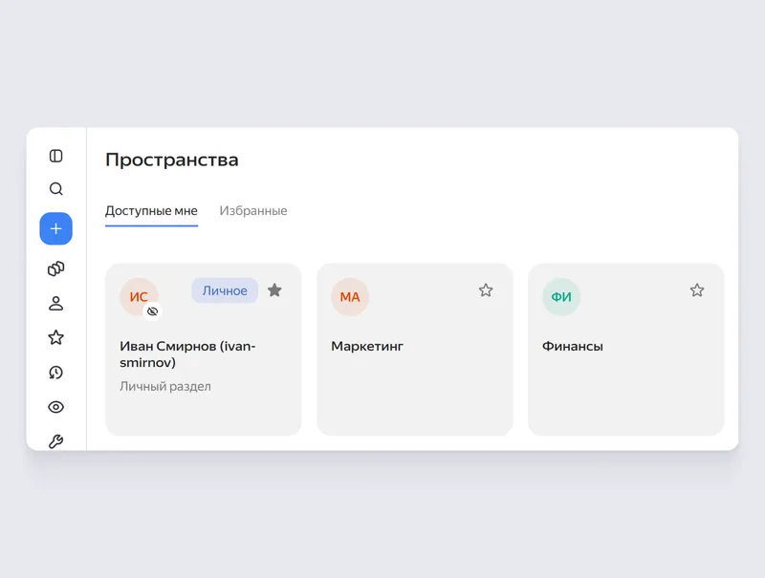Click the ИС avatar circle
765x578 pixels.
tap(139, 297)
